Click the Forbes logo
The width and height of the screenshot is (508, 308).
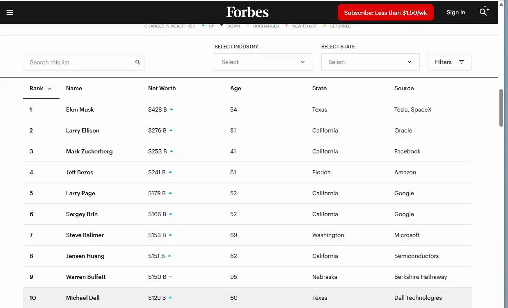247,12
